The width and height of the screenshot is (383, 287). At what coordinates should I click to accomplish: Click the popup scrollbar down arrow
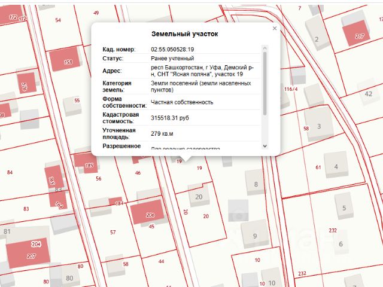coord(265,146)
